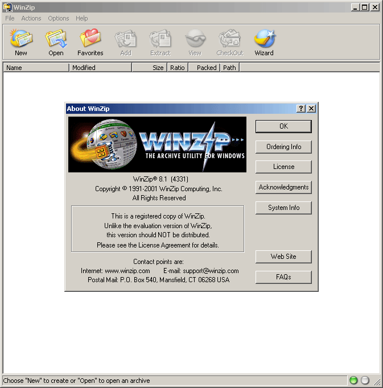Open an archive with the Open icon
The image size is (383, 388).
[56, 38]
